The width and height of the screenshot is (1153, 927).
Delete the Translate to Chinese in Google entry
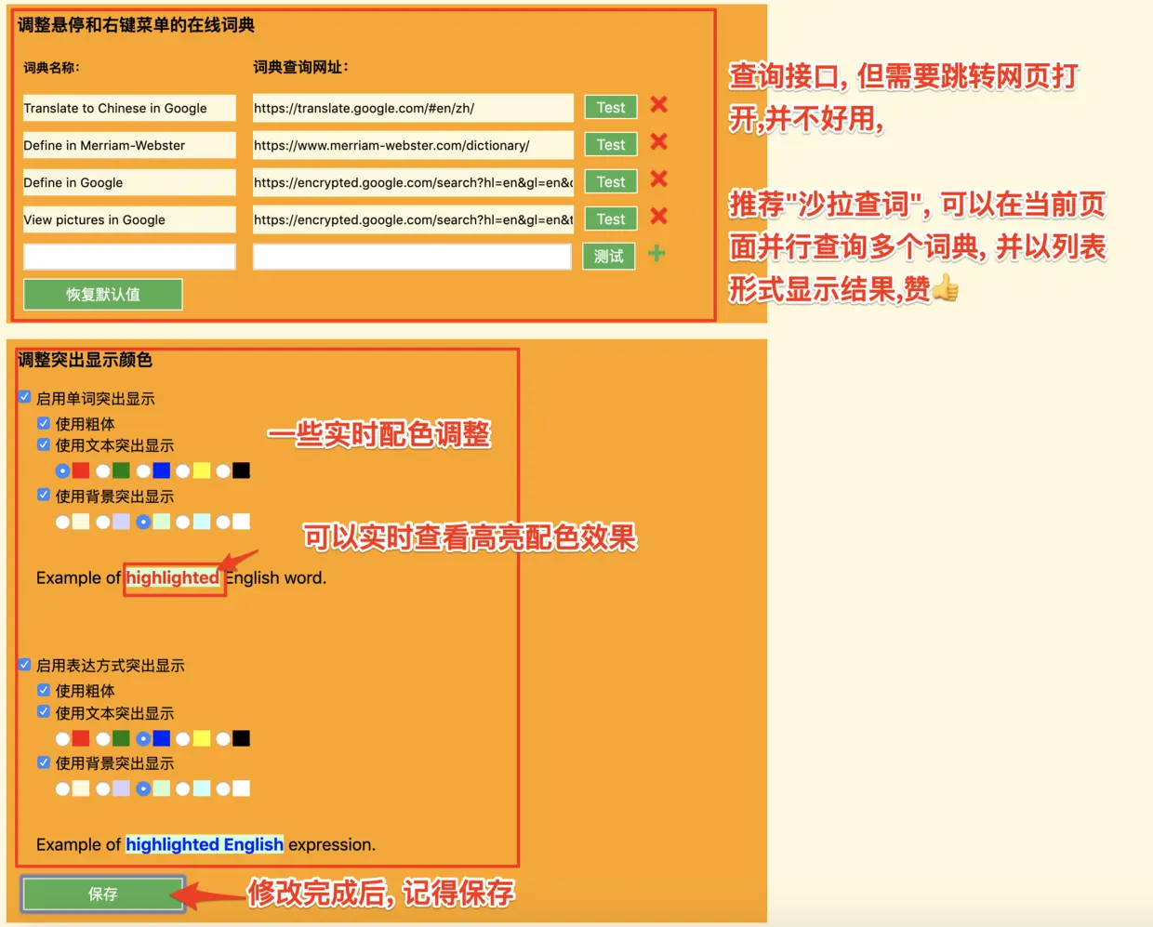658,104
